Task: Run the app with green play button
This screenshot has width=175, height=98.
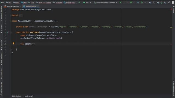Action: coord(120,2)
